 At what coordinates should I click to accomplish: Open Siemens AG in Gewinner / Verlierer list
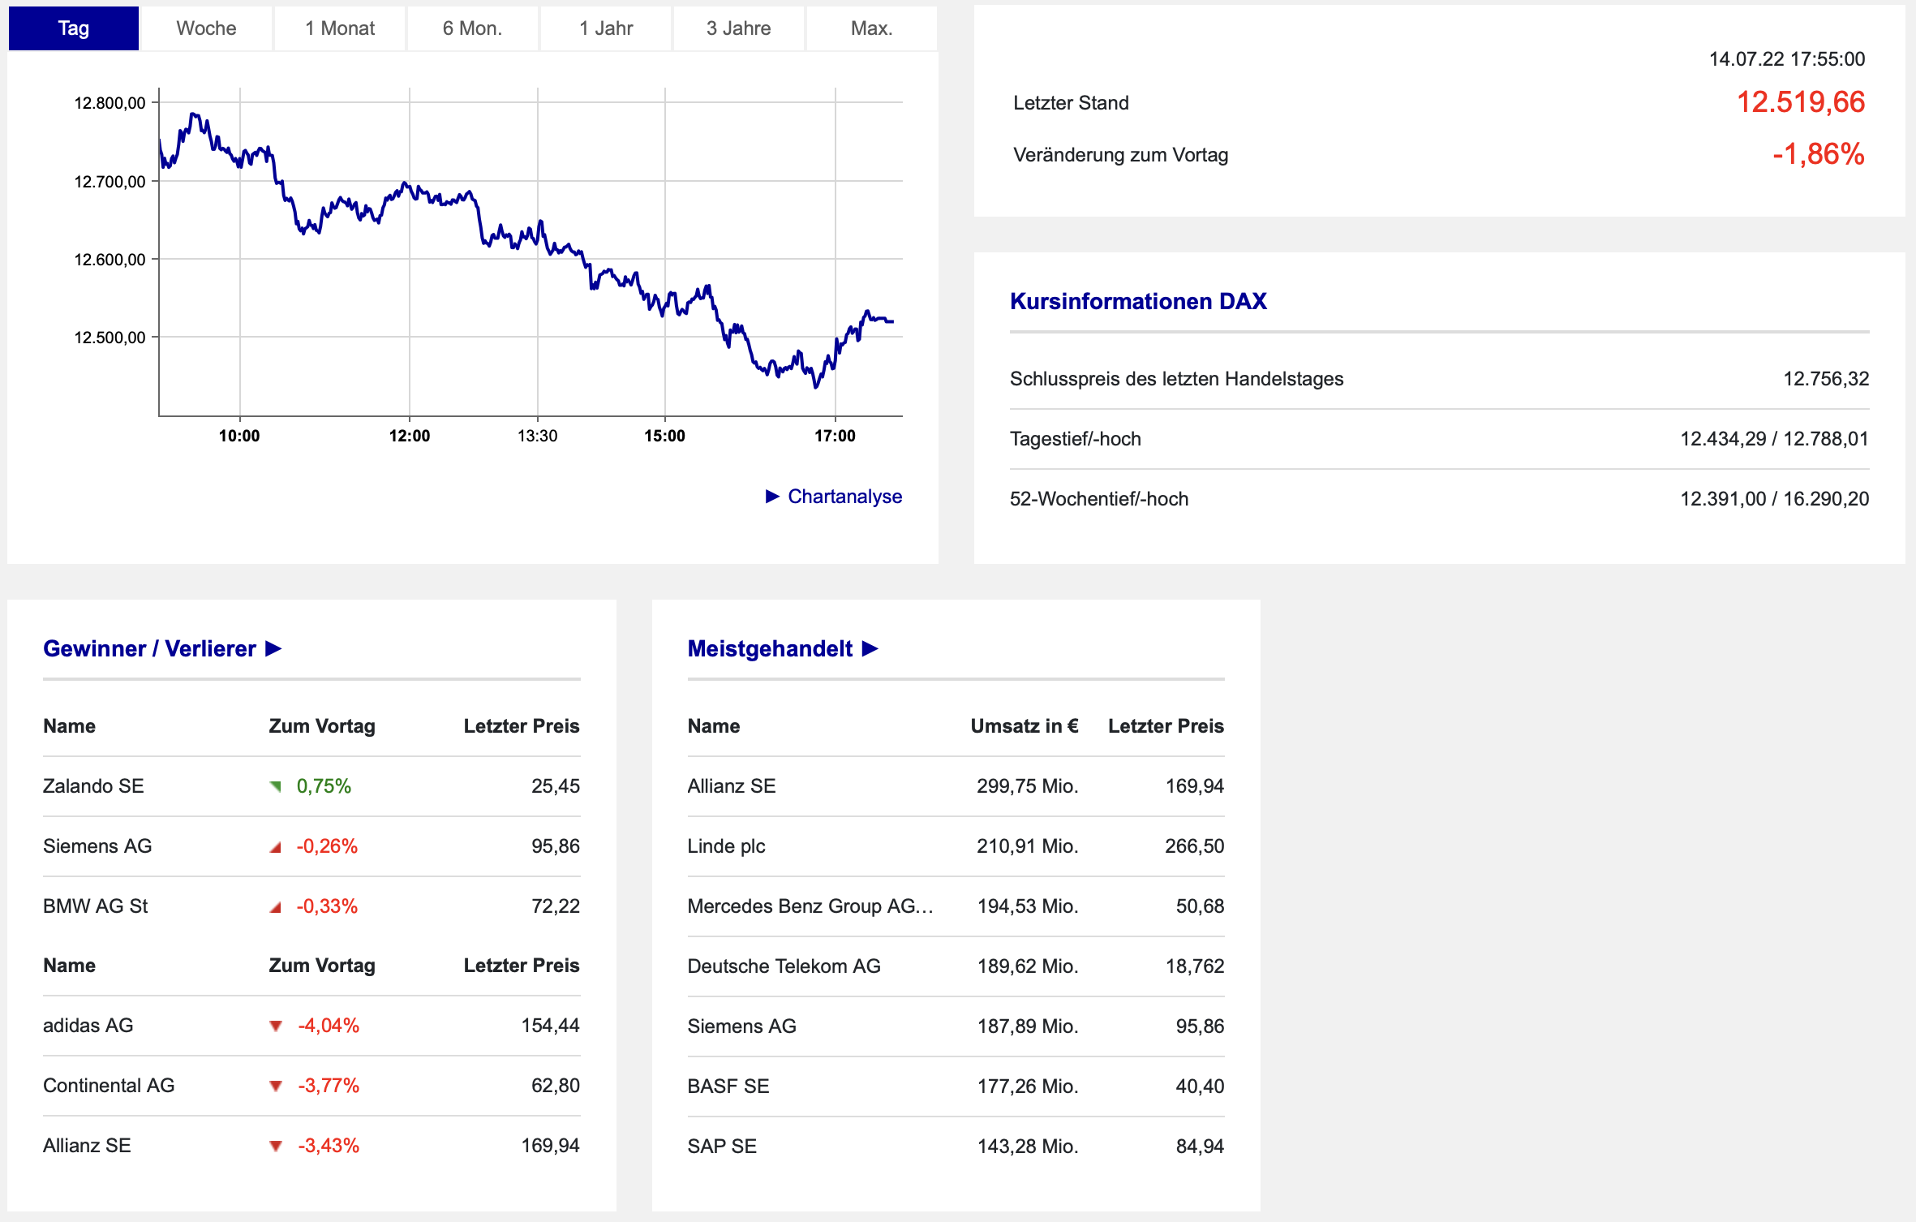[x=97, y=846]
